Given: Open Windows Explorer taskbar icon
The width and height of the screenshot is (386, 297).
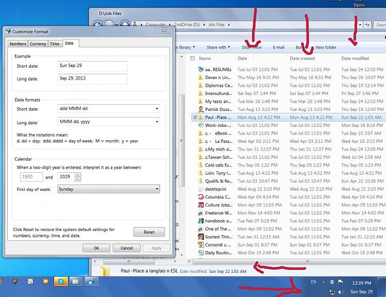Looking at the screenshot, I should [x=75, y=281].
